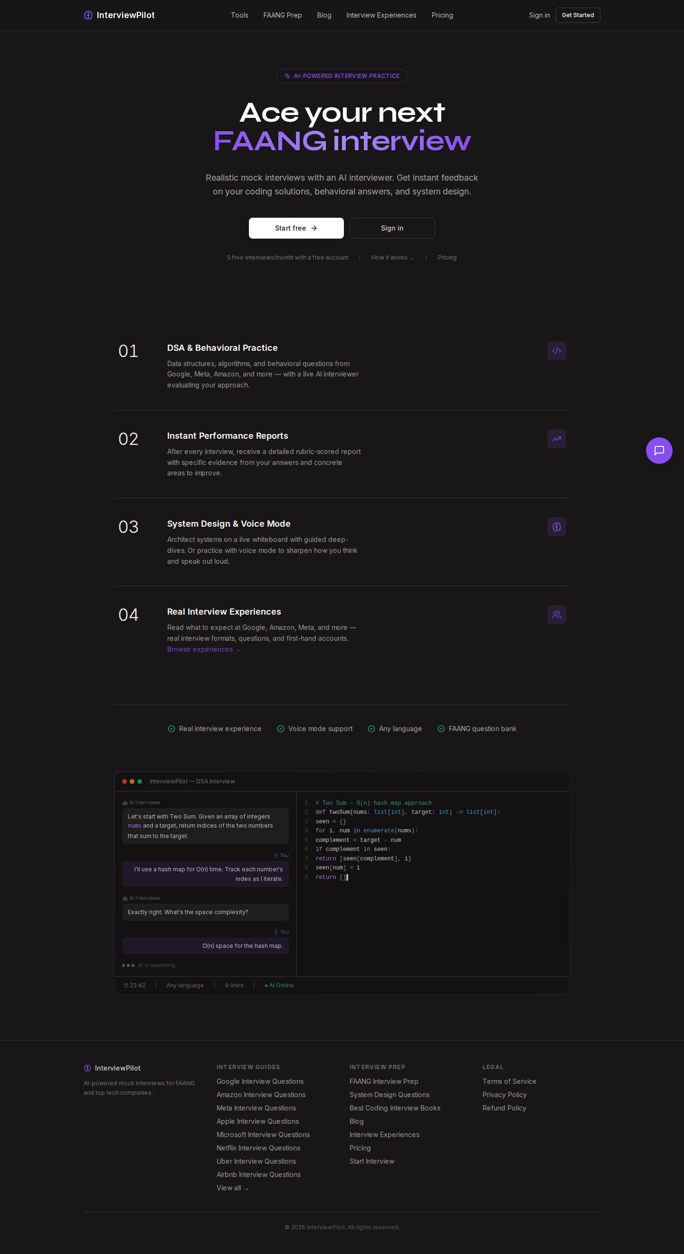Open Google Interview Questions footer link
The image size is (684, 1254).
click(260, 1081)
